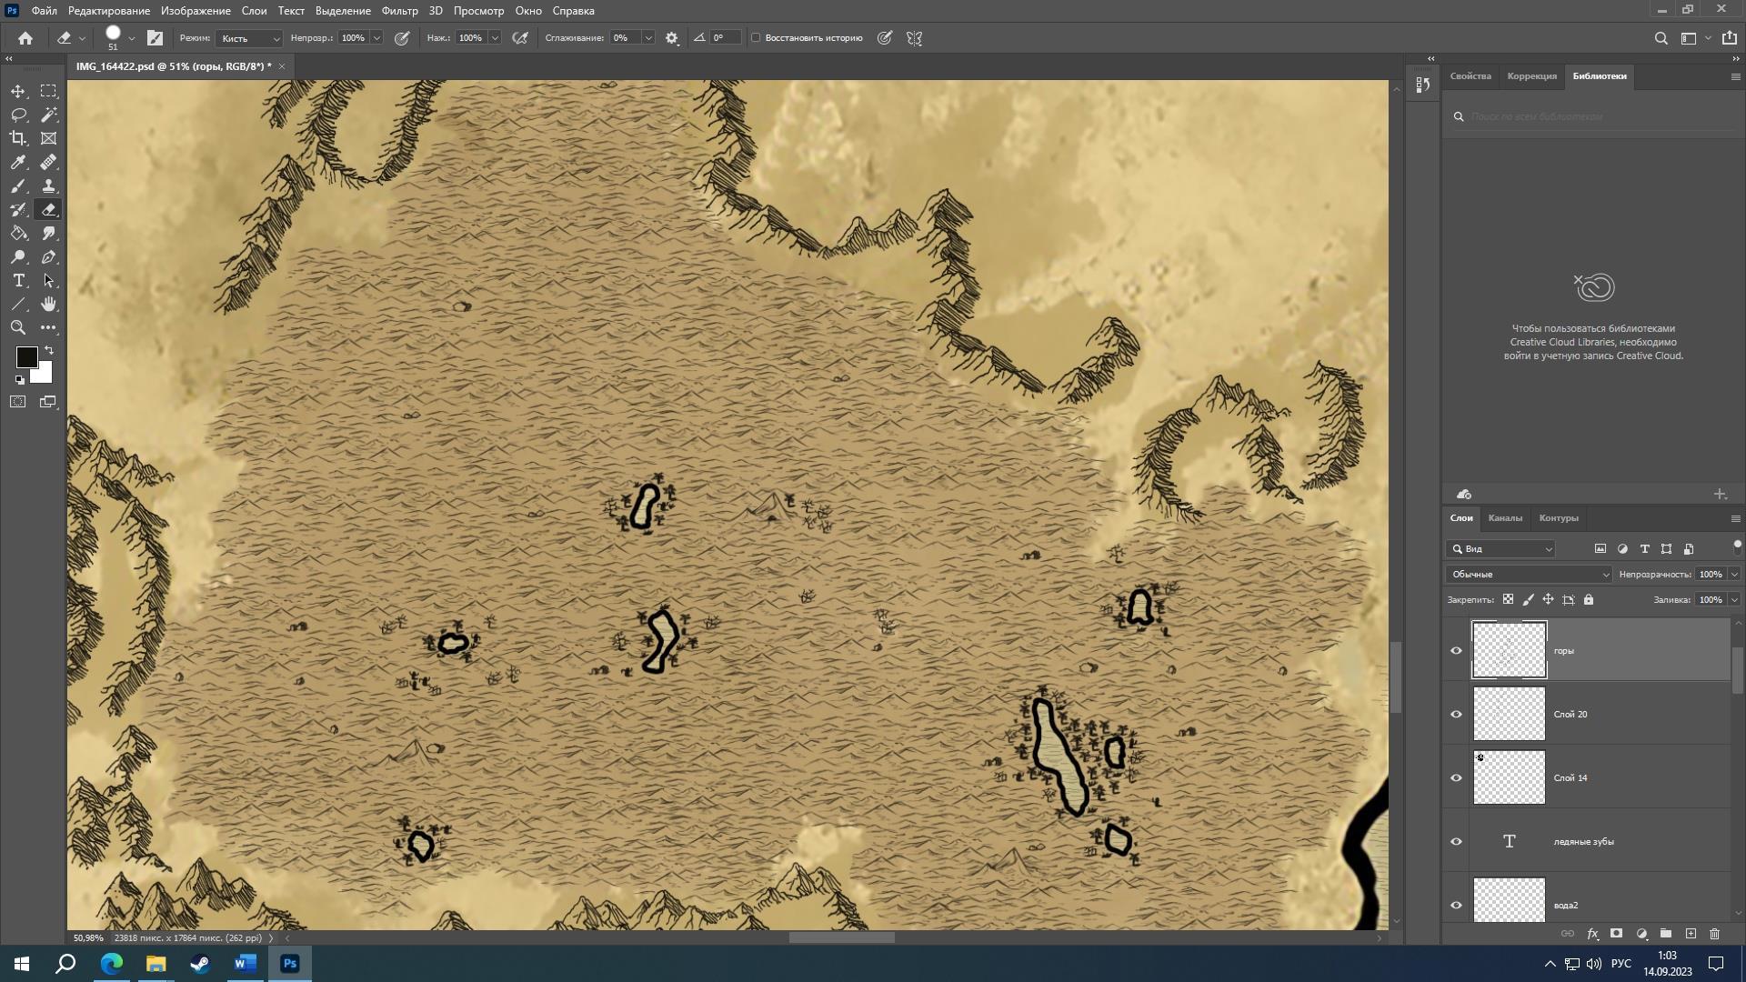Create a new layer icon
Screen dimensions: 1746x982
point(1691,934)
